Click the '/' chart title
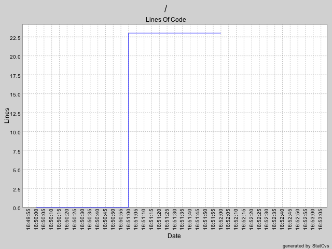 165,9
